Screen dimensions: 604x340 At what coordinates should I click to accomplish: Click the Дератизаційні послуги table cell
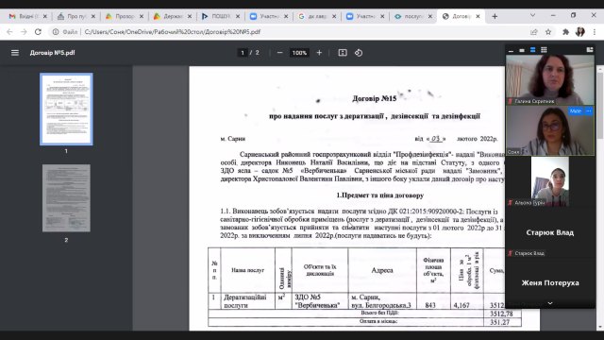pos(247,301)
